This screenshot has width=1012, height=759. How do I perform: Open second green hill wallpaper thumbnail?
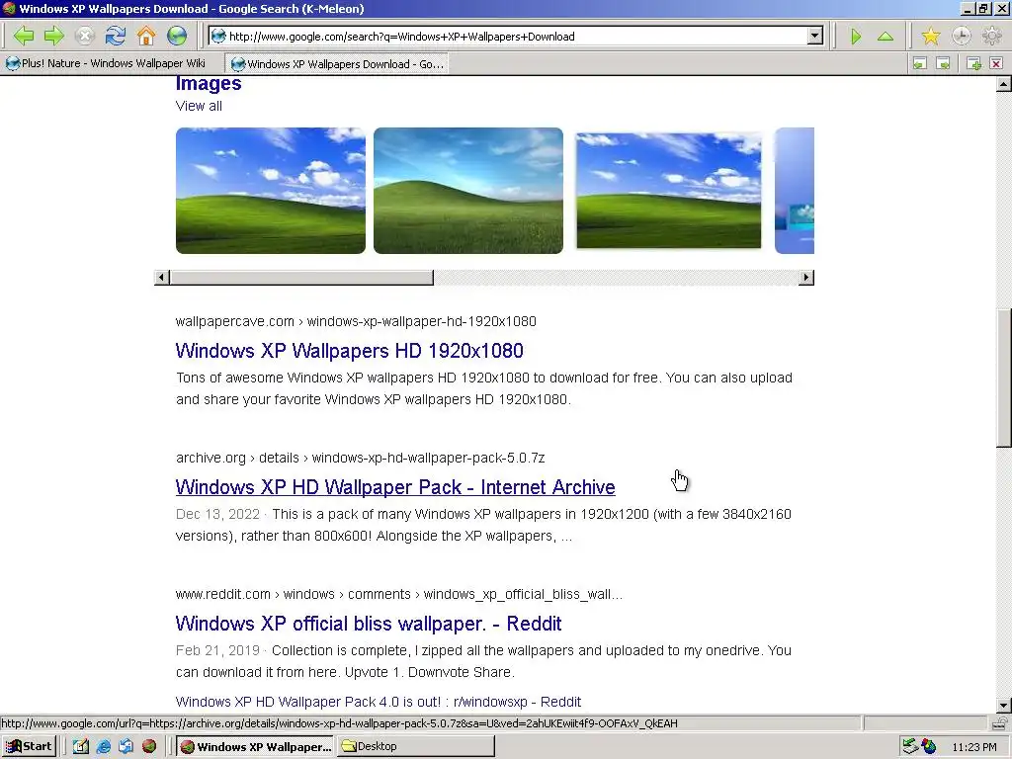[x=467, y=191]
